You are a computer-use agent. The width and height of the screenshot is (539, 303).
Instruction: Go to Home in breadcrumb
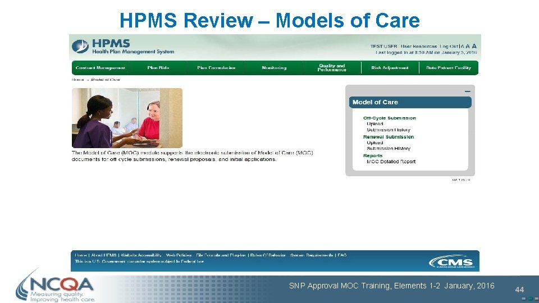77,80
